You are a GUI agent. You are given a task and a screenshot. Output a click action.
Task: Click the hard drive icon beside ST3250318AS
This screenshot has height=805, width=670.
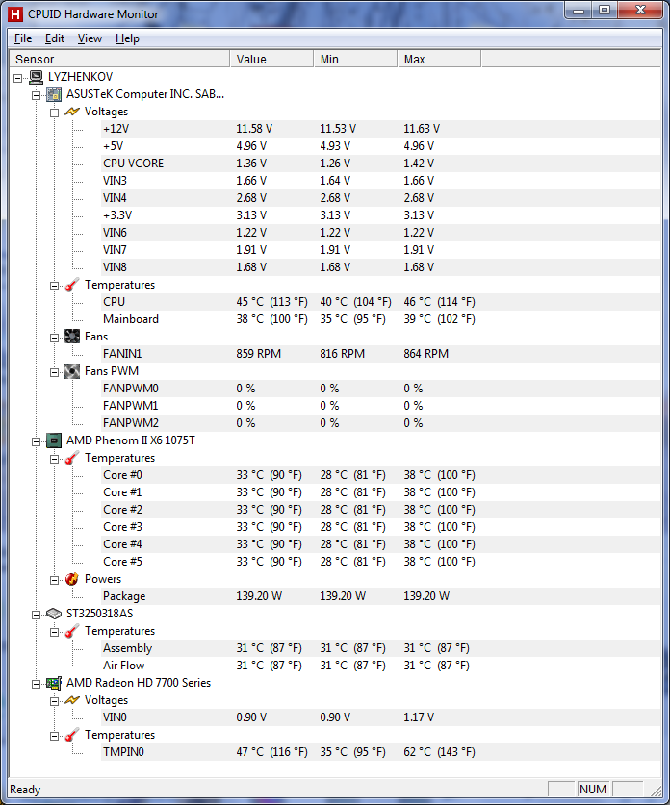click(x=54, y=614)
